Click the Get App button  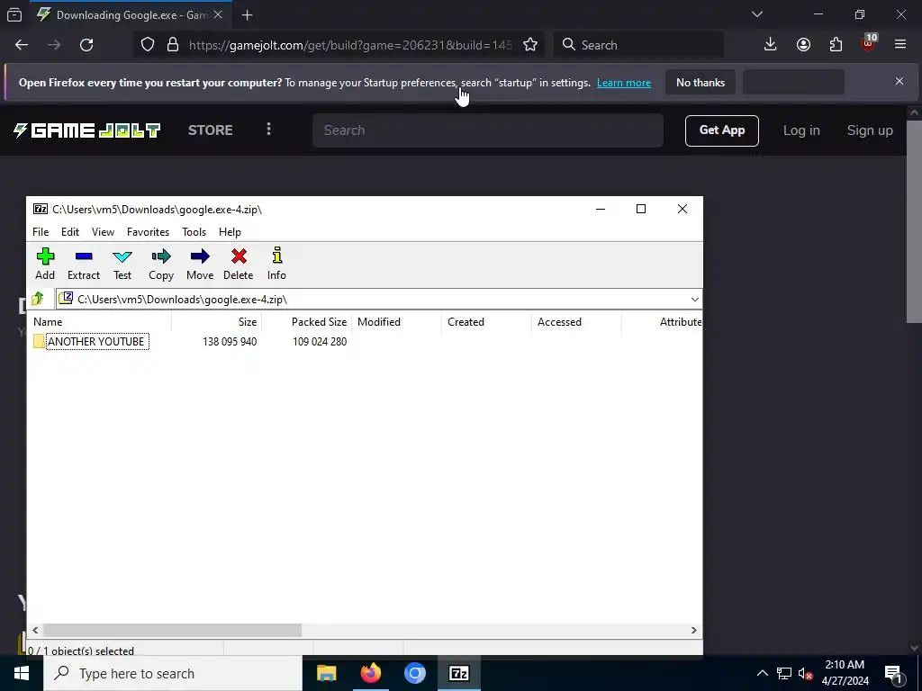(721, 130)
